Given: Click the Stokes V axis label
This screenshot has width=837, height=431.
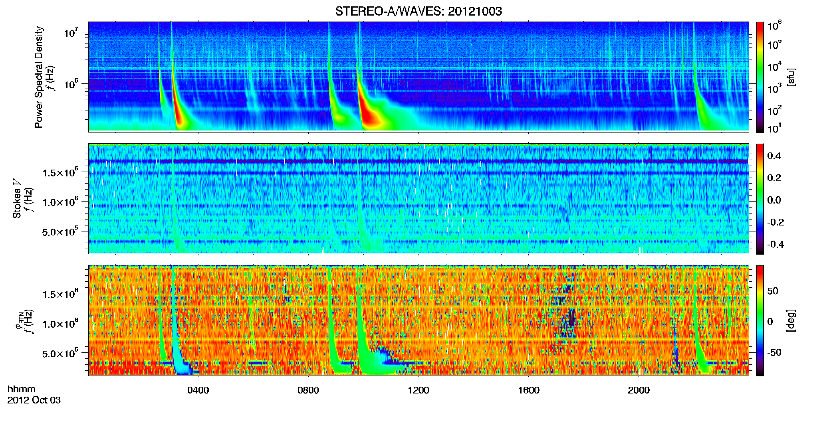Looking at the screenshot, I should [x=17, y=198].
